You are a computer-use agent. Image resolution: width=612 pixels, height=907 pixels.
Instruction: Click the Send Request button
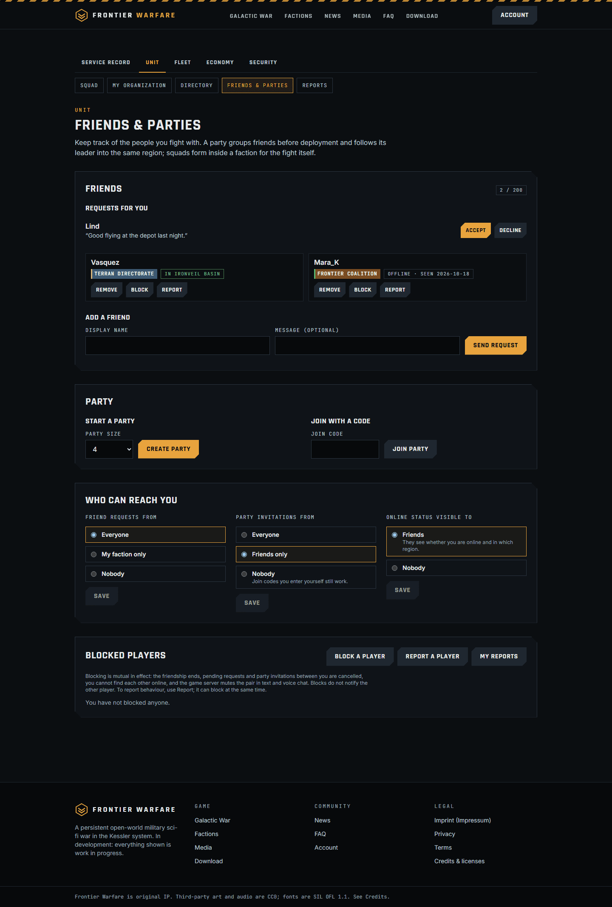tap(496, 346)
